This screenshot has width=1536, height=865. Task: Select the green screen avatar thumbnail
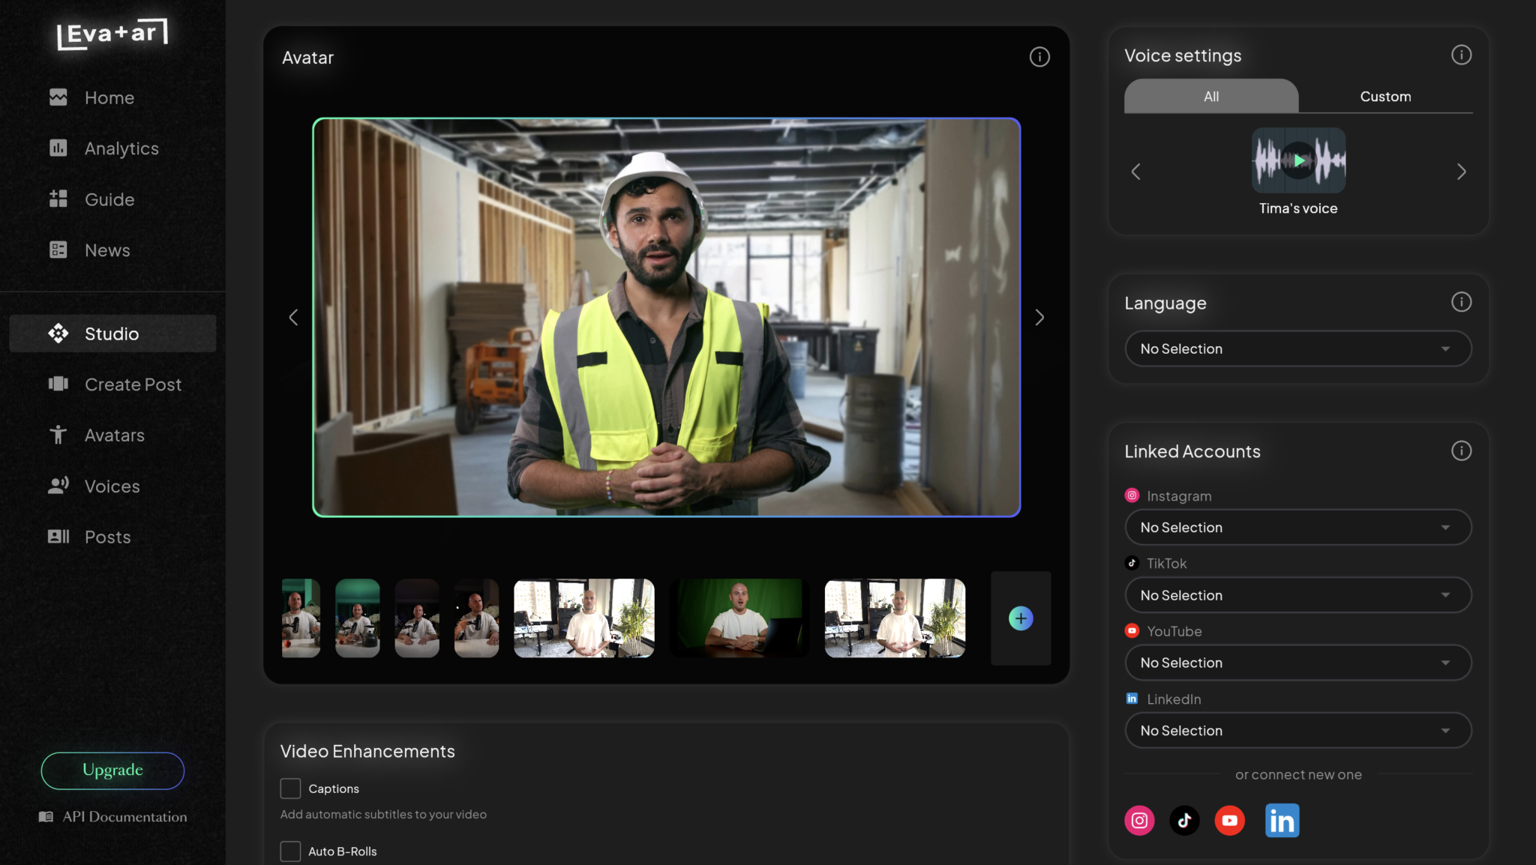pos(739,618)
